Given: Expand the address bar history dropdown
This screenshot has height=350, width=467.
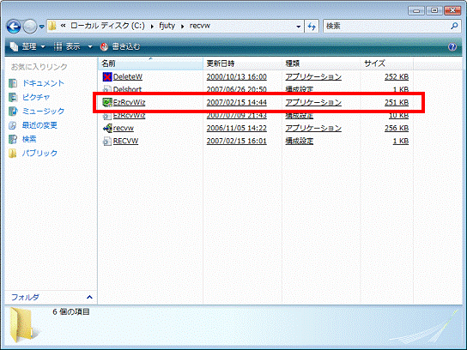Looking at the screenshot, I should (x=299, y=27).
